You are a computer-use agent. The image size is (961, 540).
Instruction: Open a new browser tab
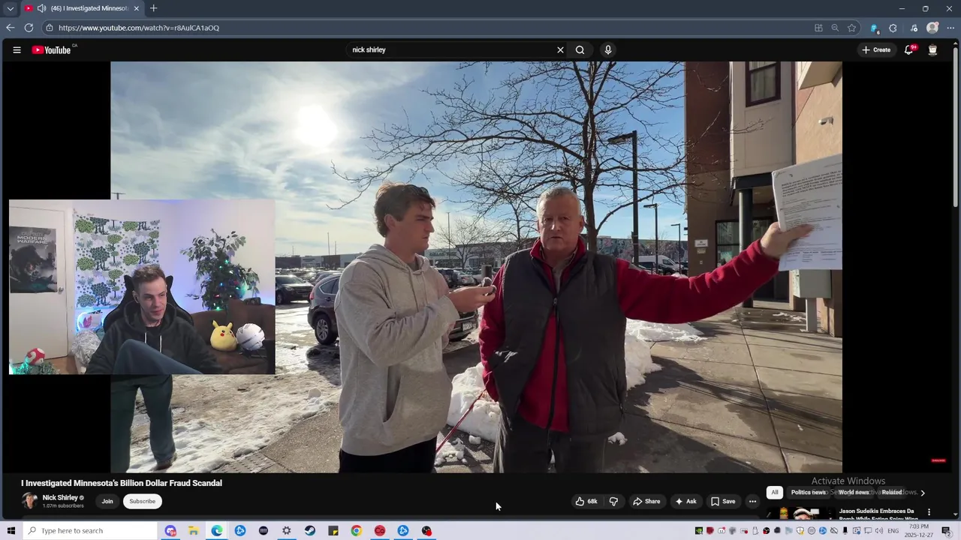(153, 8)
